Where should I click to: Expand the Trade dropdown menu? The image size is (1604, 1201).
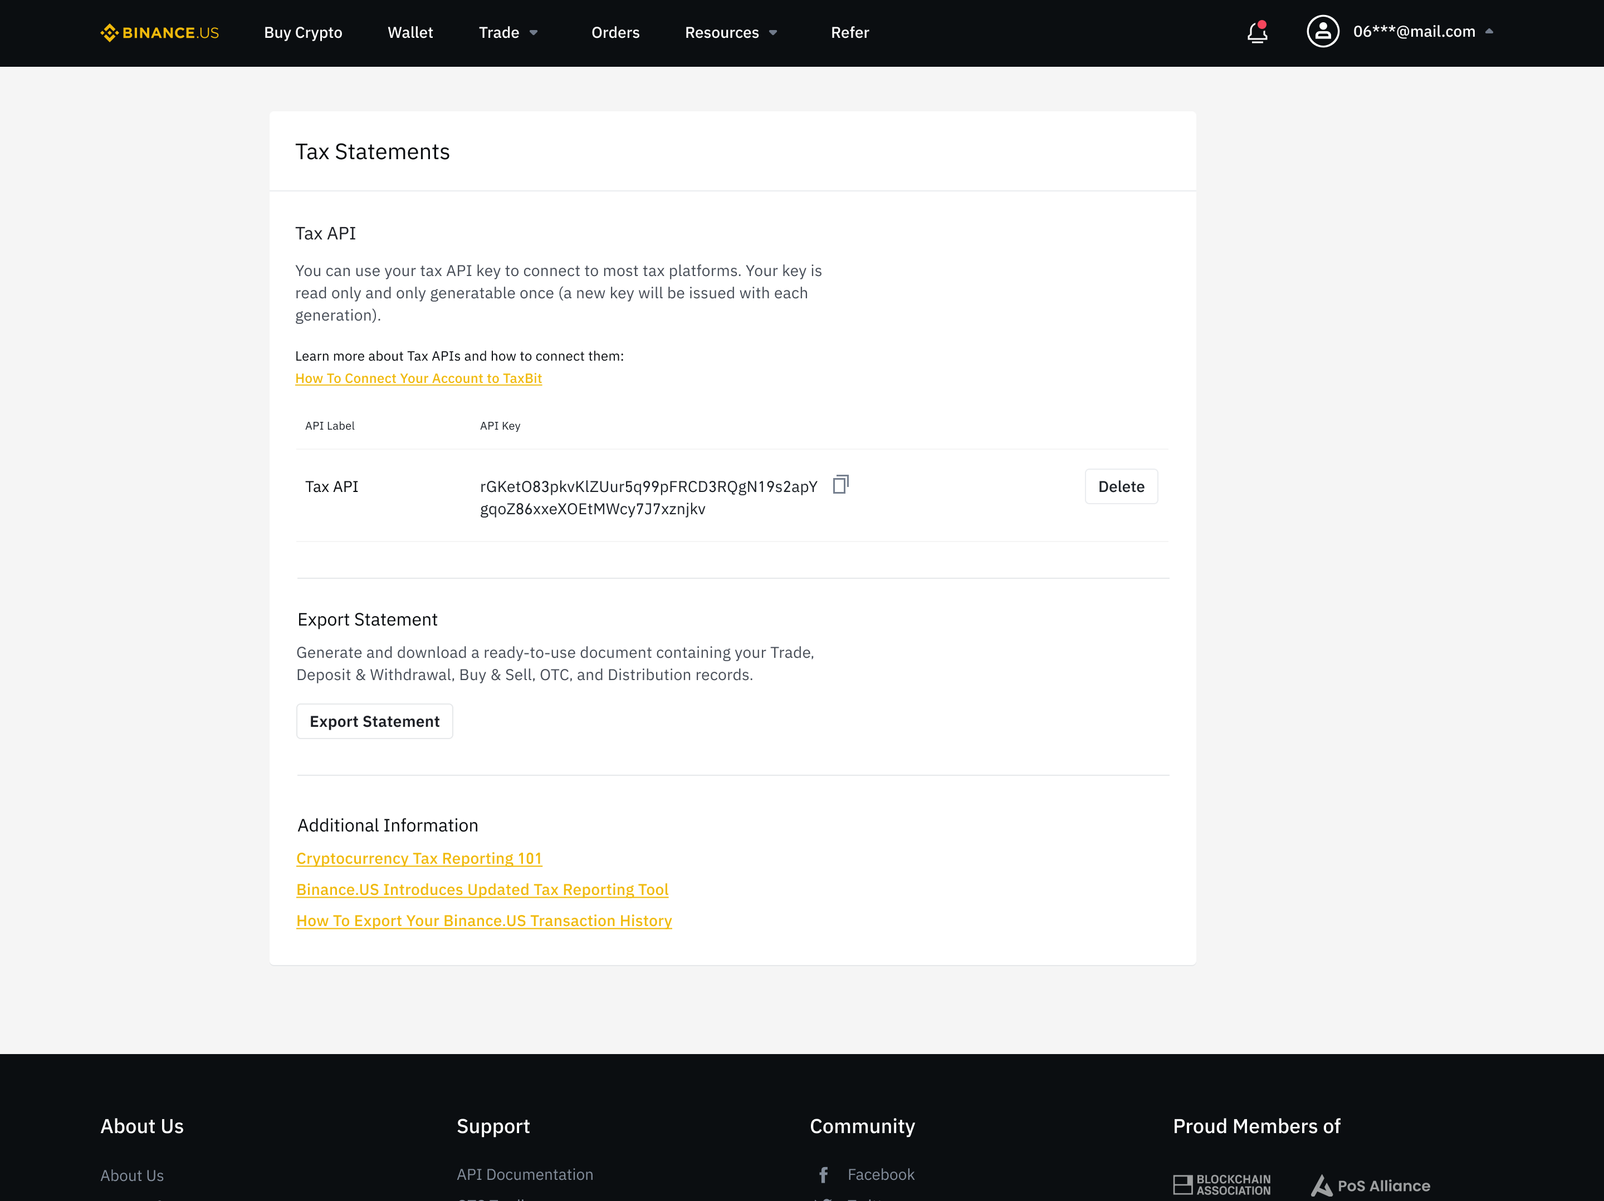(x=508, y=33)
